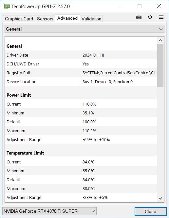This screenshot has height=218, width=169.
Task: Click the Device Location value Bus 1
Action: coord(107,82)
